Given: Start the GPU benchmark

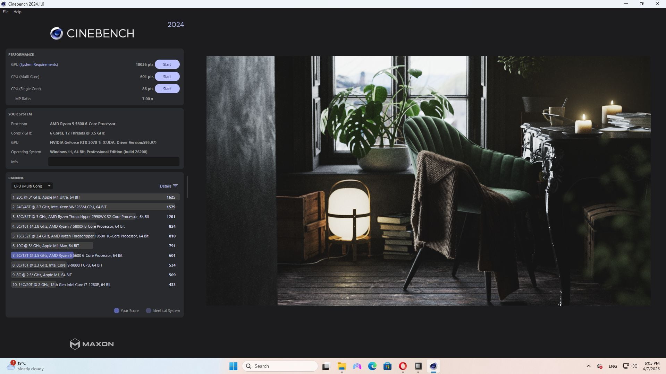Looking at the screenshot, I should [167, 64].
